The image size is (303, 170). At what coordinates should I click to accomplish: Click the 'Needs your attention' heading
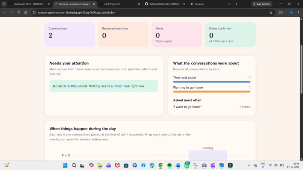[x=69, y=63]
